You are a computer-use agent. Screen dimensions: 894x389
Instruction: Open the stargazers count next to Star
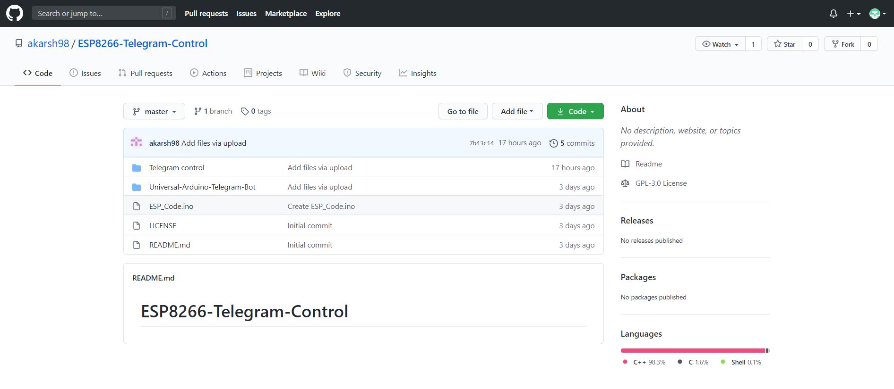coord(810,44)
